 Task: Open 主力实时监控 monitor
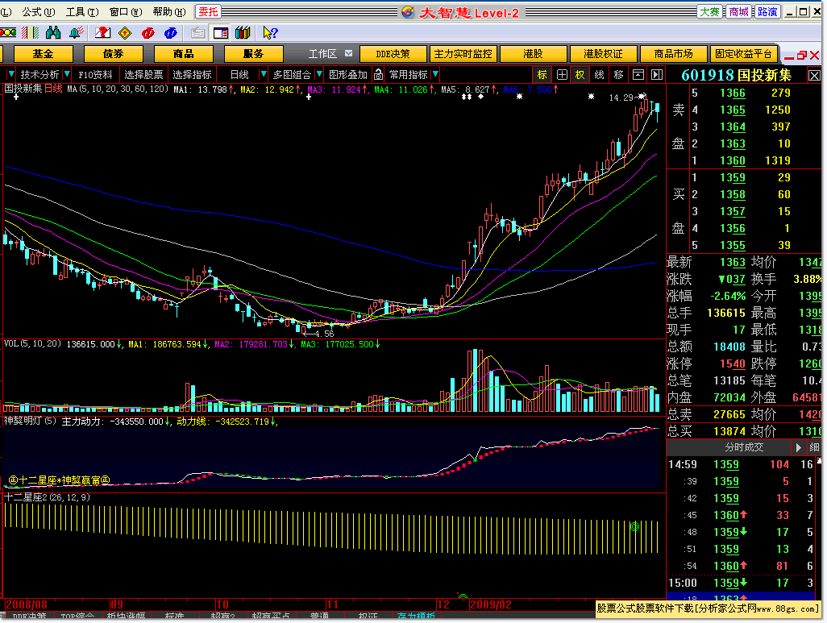click(x=463, y=54)
